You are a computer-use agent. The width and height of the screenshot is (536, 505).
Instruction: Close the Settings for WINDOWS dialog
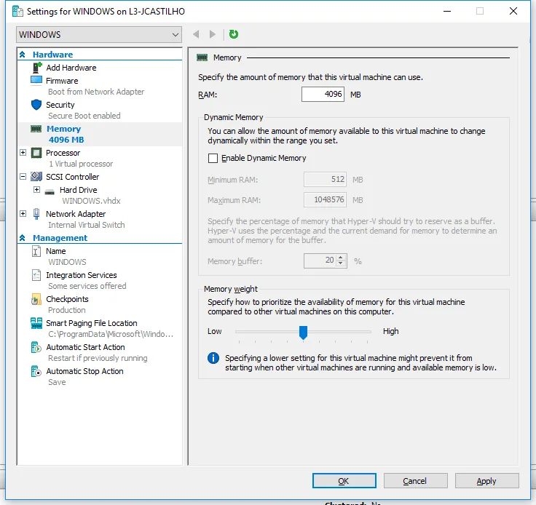[x=513, y=11]
